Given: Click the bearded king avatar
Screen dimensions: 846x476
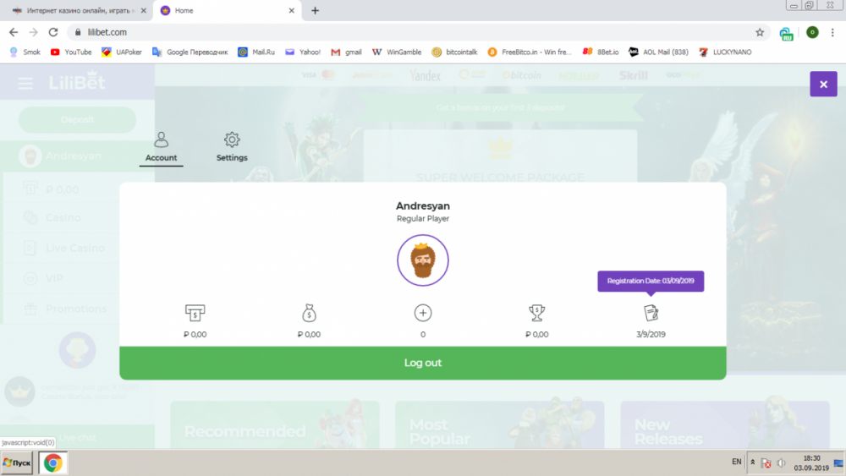Looking at the screenshot, I should click(423, 260).
